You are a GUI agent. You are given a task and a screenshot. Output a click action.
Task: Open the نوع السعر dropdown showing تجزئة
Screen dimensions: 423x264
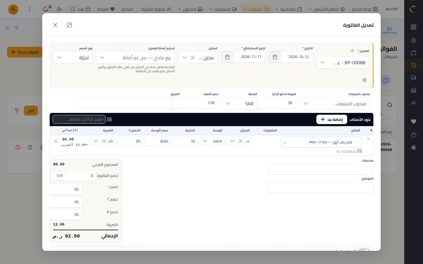[x=73, y=57]
